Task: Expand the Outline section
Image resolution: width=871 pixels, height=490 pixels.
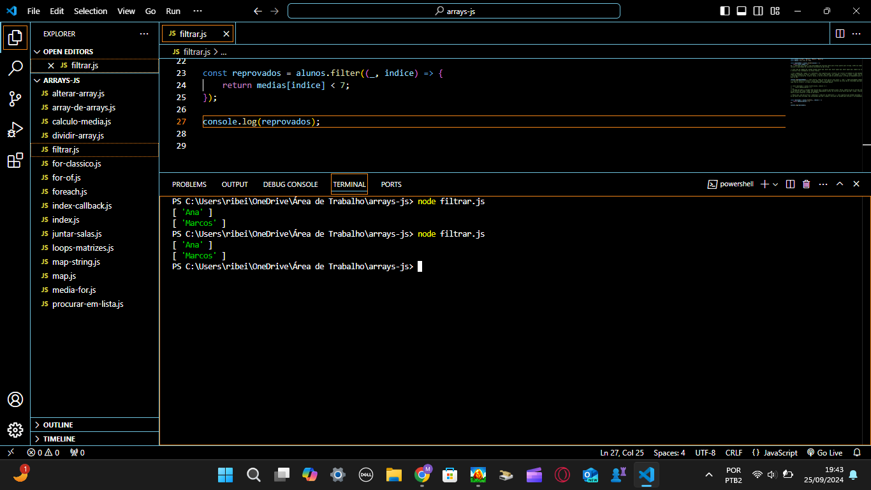Action: [94, 425]
